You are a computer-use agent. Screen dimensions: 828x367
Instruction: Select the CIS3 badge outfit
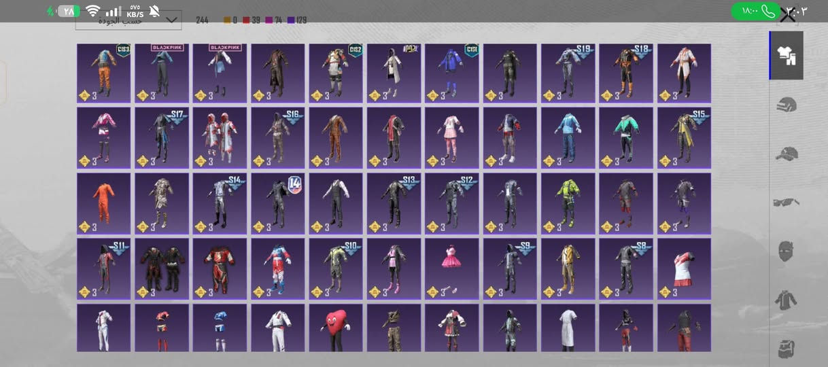103,73
